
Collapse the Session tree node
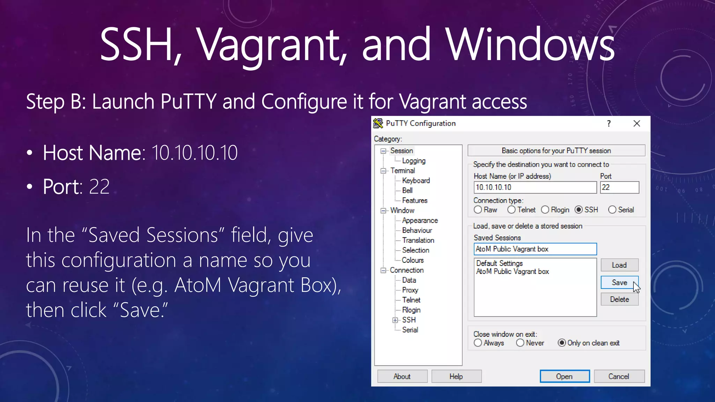(383, 151)
